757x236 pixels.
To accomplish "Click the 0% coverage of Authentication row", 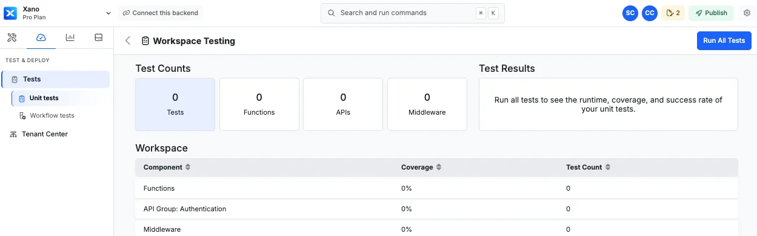I will coord(406,209).
